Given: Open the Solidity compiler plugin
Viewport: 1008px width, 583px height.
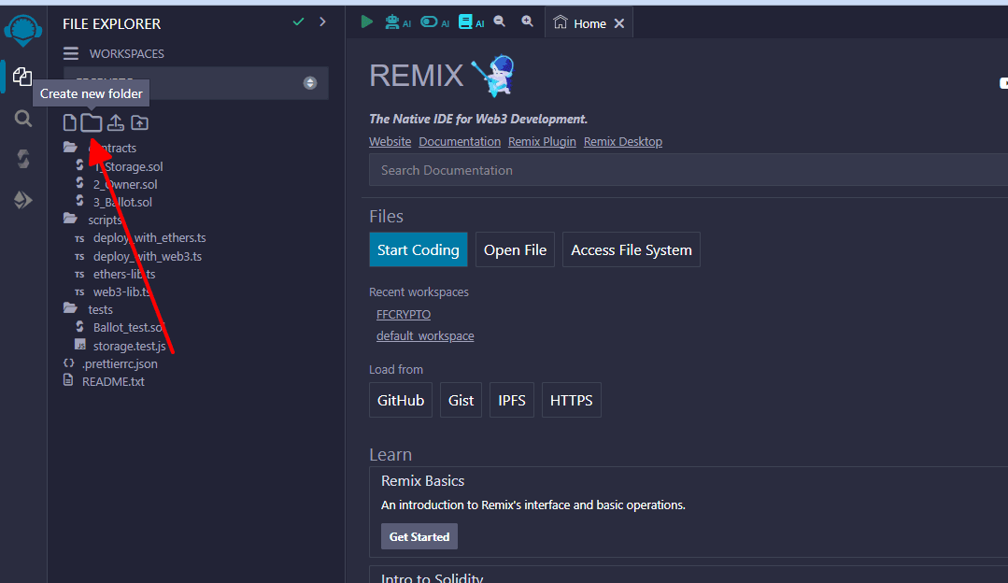Looking at the screenshot, I should (23, 159).
